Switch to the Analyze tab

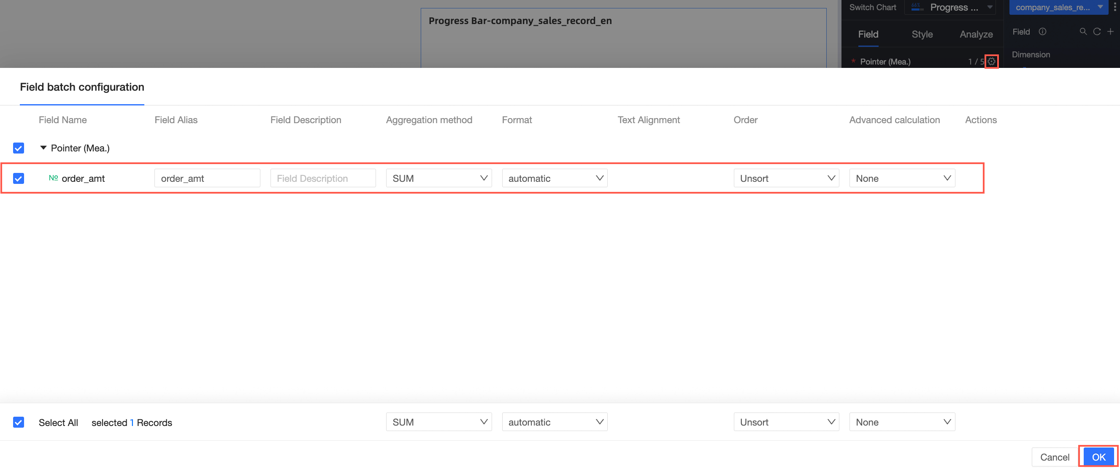pos(976,34)
